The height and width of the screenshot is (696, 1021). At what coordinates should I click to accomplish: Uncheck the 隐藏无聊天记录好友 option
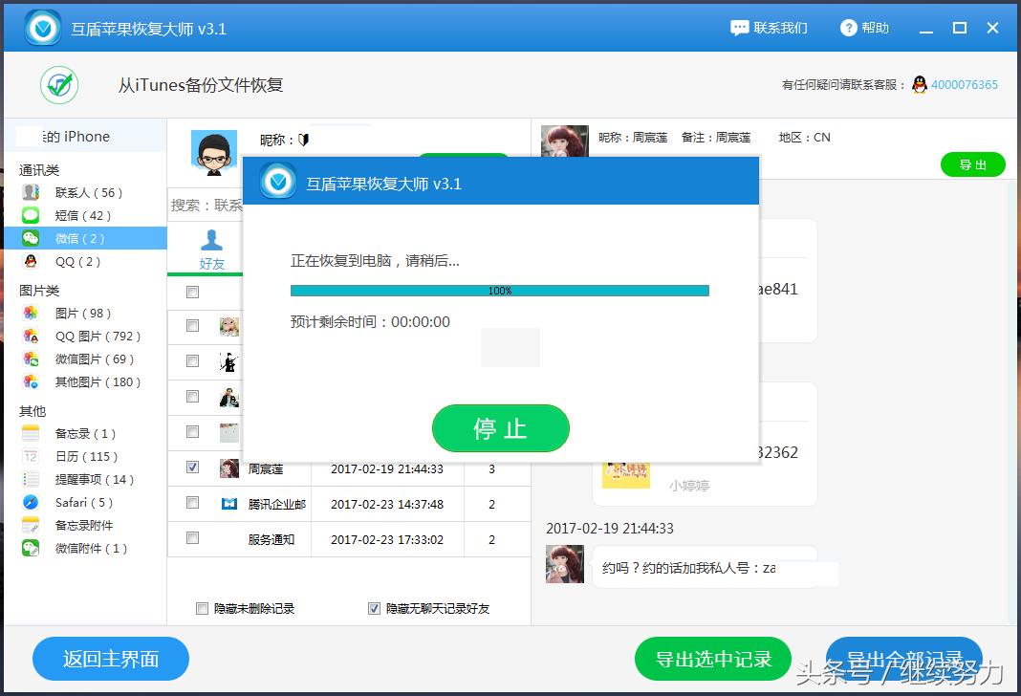click(x=373, y=608)
